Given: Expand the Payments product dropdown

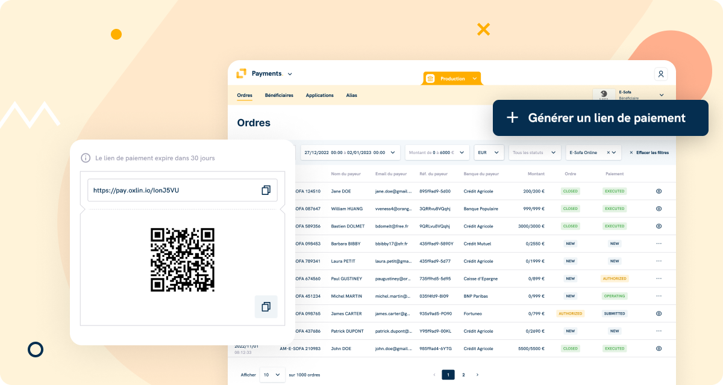Looking at the screenshot, I should 290,74.
